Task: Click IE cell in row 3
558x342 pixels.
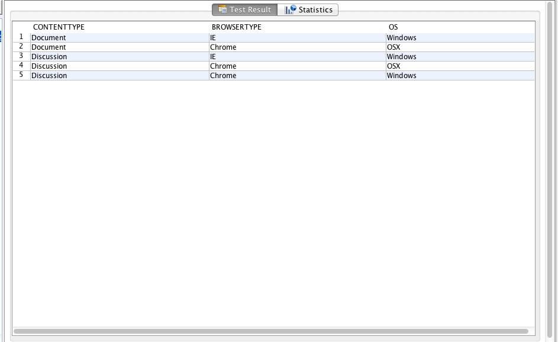Action: point(298,57)
